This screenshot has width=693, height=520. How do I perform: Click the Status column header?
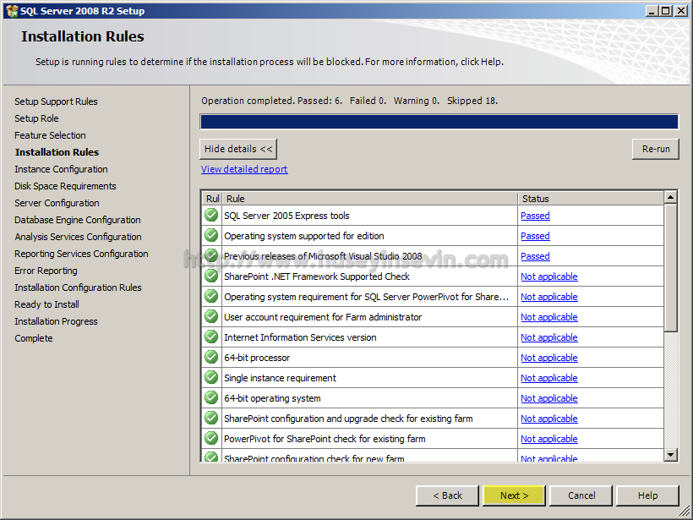591,199
